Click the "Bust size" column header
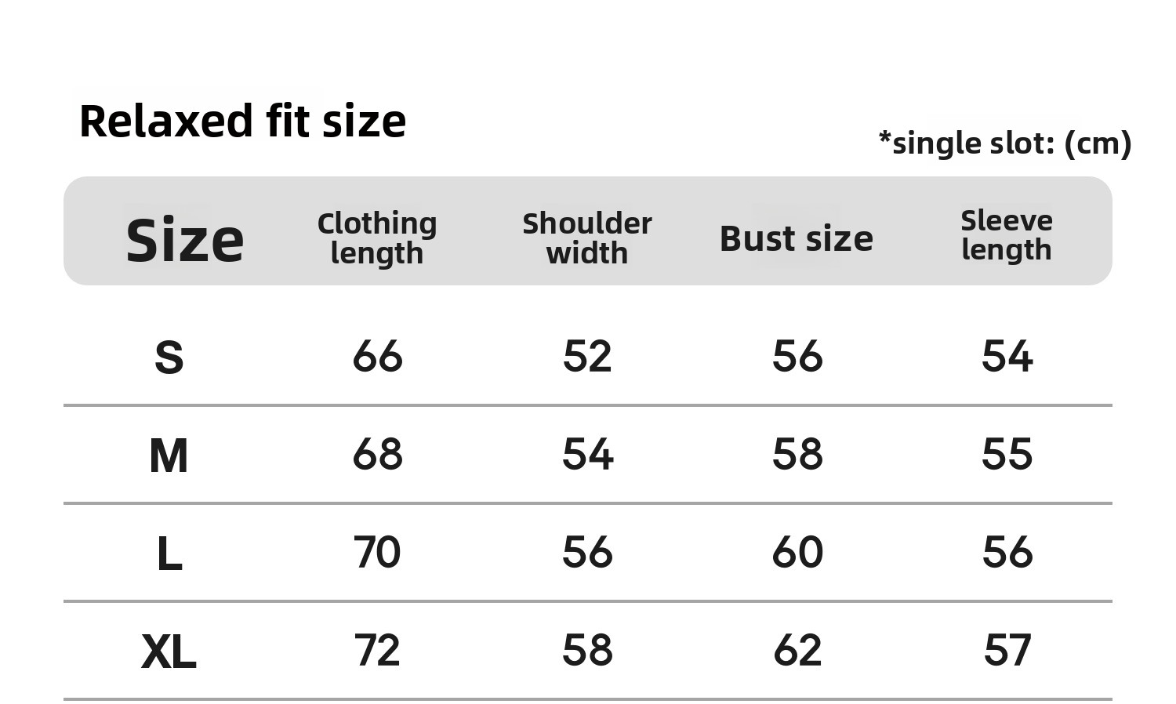The height and width of the screenshot is (704, 1176). pos(797,238)
